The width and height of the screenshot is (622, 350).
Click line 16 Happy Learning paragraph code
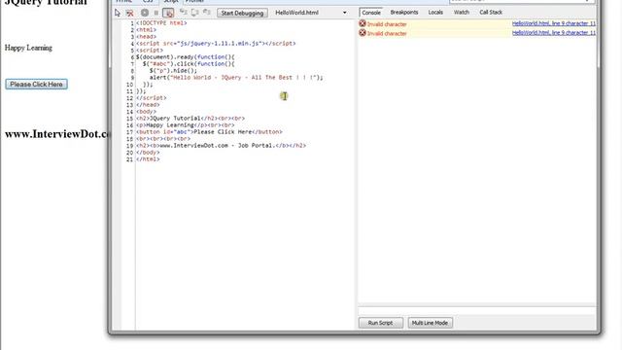coord(186,125)
